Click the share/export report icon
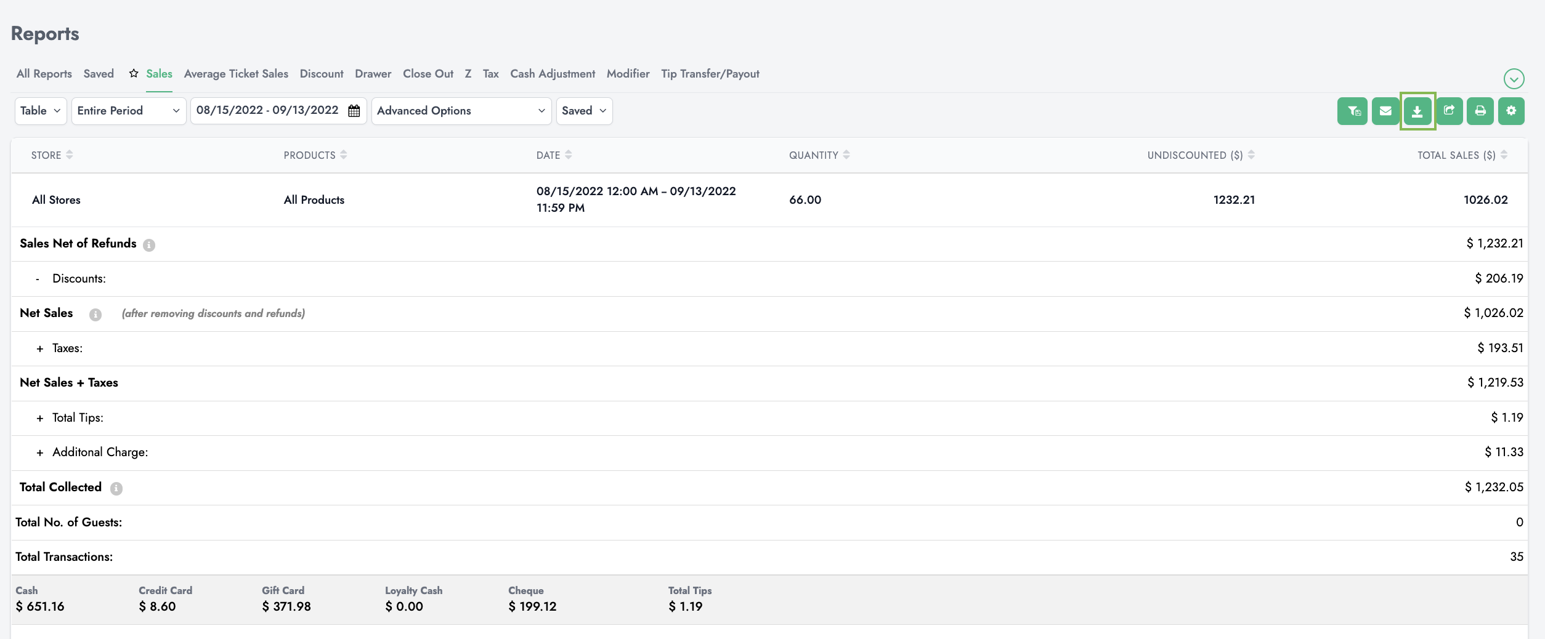The height and width of the screenshot is (639, 1545). [1449, 111]
